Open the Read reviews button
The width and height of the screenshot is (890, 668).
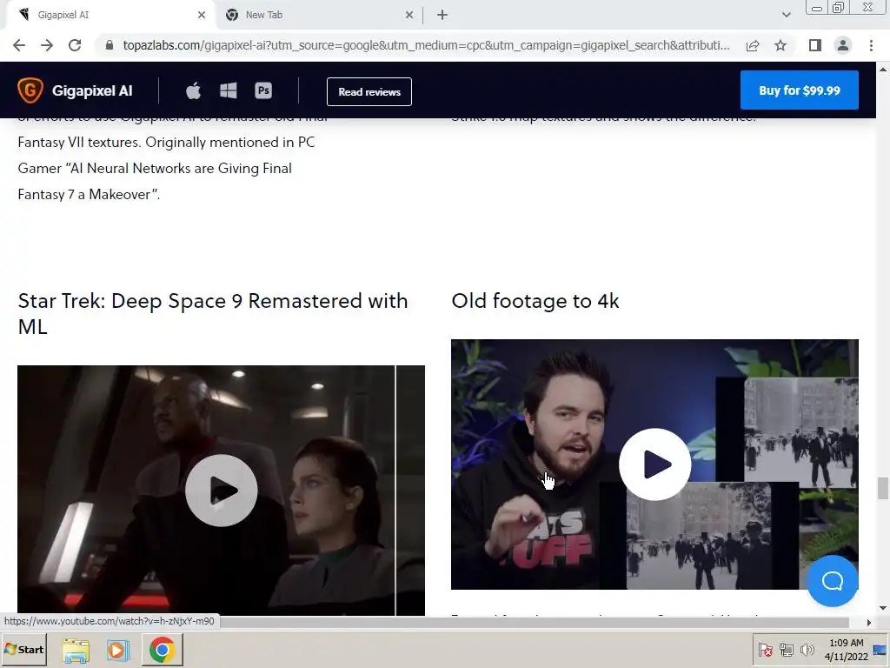[369, 91]
